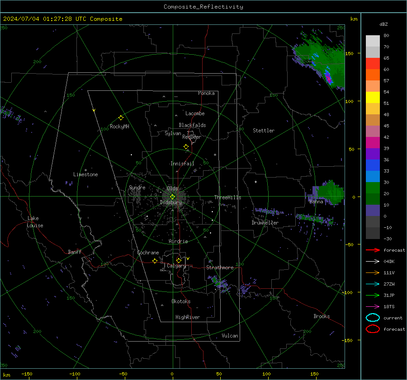Click the RedDeer city label
The height and width of the screenshot is (380, 407).
[192, 137]
